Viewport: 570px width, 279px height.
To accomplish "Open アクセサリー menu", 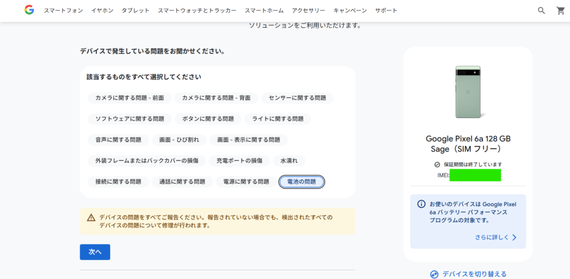I will (x=308, y=11).
